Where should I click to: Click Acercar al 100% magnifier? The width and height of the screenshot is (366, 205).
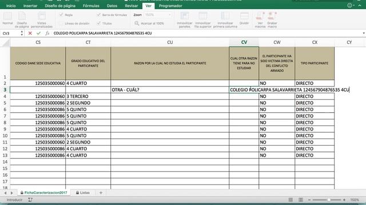click(x=137, y=23)
